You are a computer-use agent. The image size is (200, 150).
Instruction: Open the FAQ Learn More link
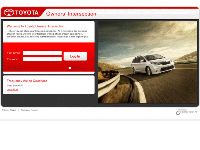pyautogui.click(x=12, y=89)
